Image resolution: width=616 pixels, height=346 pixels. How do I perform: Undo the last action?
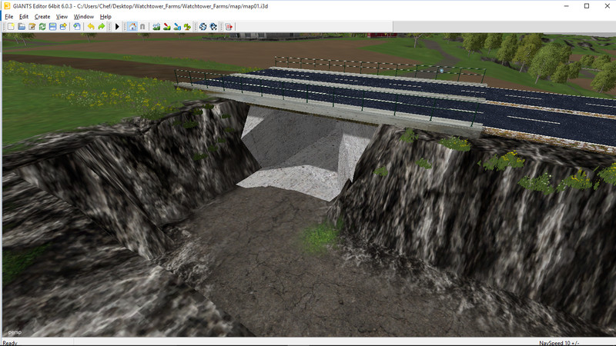pos(91,27)
